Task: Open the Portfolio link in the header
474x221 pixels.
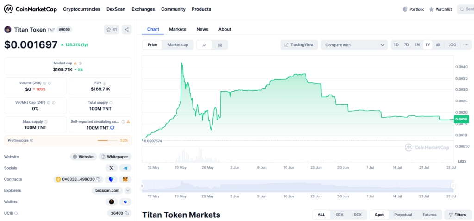Action: coord(413,9)
